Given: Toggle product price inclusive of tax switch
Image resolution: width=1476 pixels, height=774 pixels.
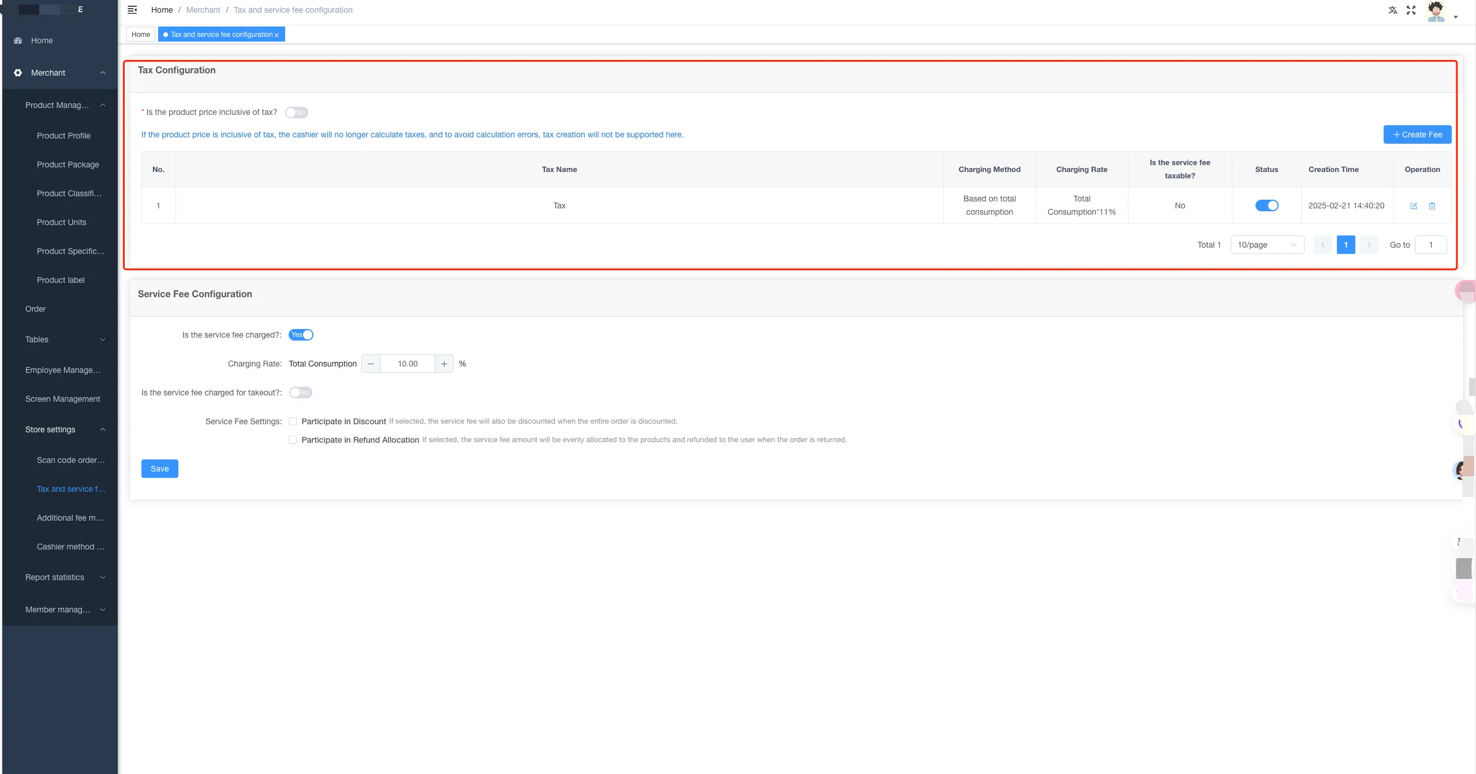Looking at the screenshot, I should [297, 113].
